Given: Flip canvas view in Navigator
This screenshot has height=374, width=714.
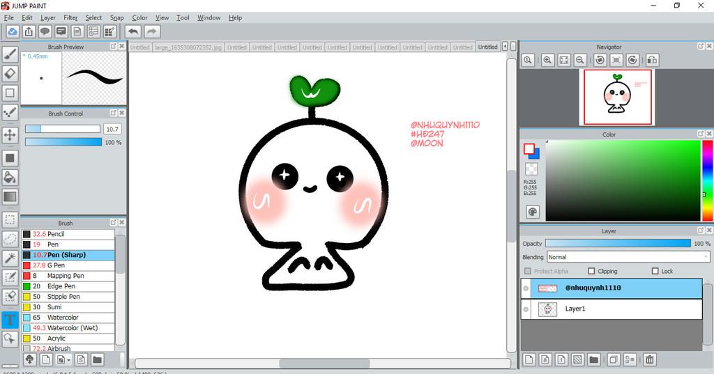Looking at the screenshot, I should [x=652, y=60].
